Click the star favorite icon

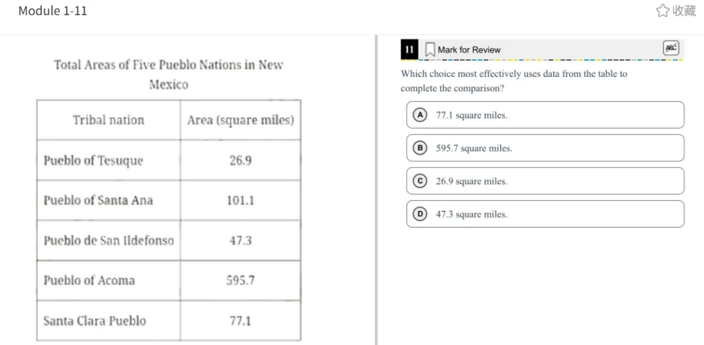click(662, 10)
